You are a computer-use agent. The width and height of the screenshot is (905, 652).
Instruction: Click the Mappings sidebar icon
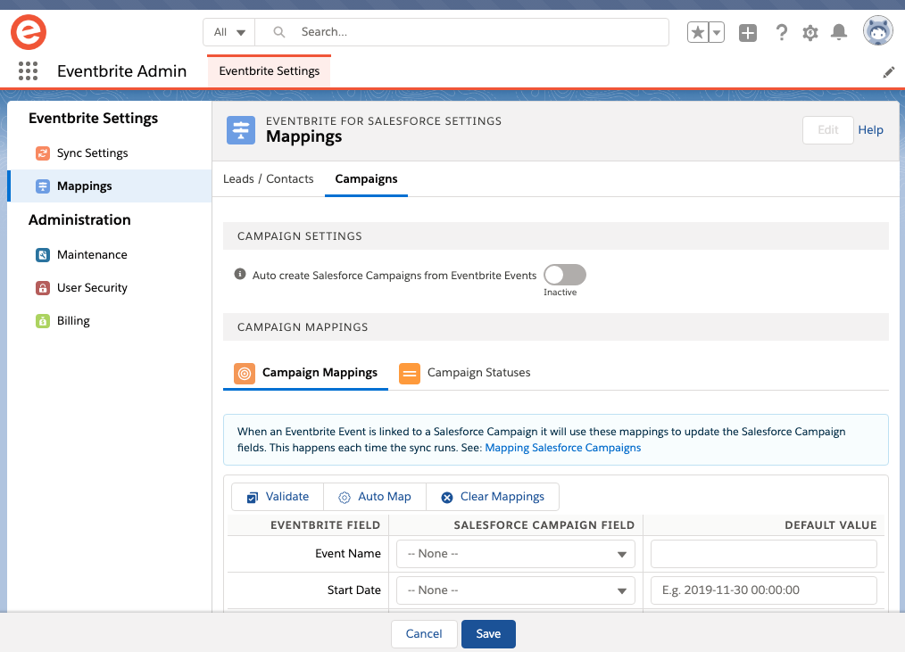pos(43,186)
